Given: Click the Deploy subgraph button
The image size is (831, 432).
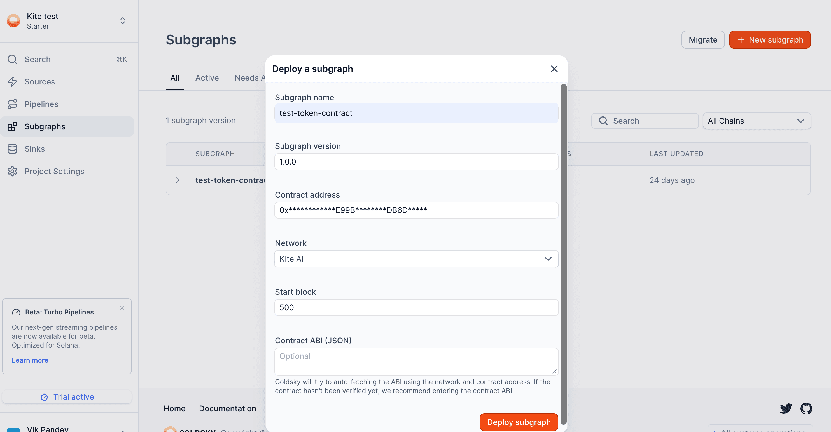Looking at the screenshot, I should pos(519,422).
